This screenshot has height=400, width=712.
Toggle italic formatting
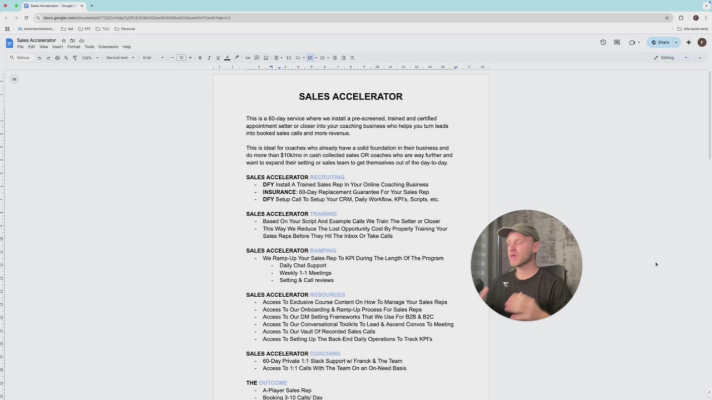coord(209,58)
